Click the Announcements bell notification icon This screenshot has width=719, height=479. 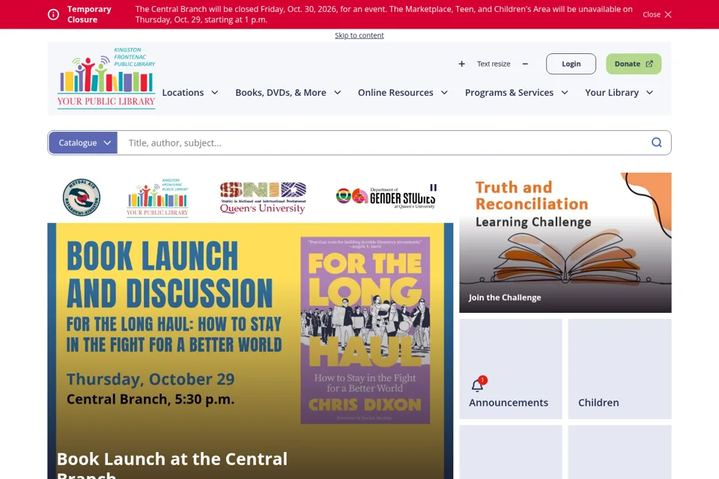click(479, 384)
